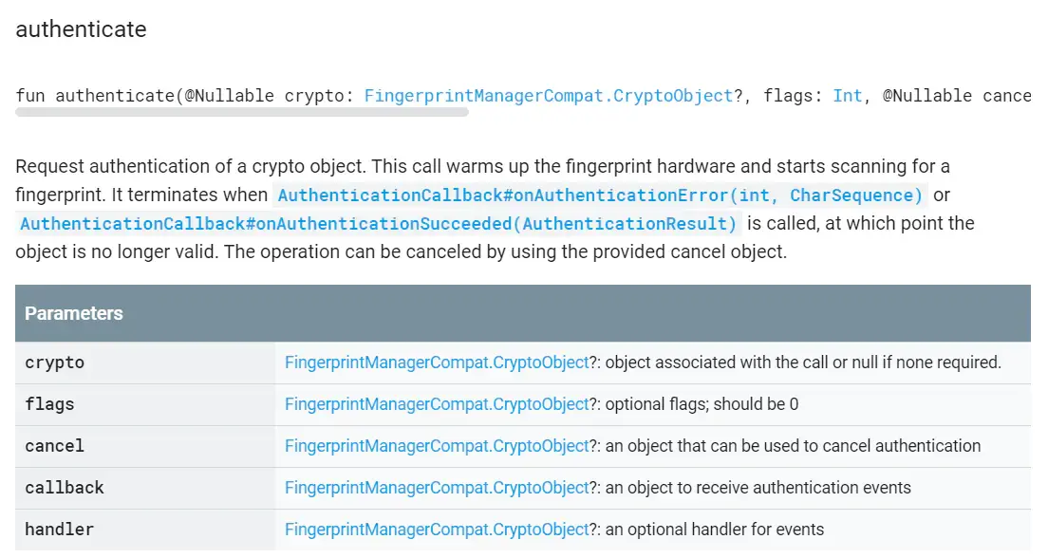Open the AuthenticationCallback#onAuthenticationSucceeded link
Image resolution: width=1048 pixels, height=558 pixels.
point(379,223)
